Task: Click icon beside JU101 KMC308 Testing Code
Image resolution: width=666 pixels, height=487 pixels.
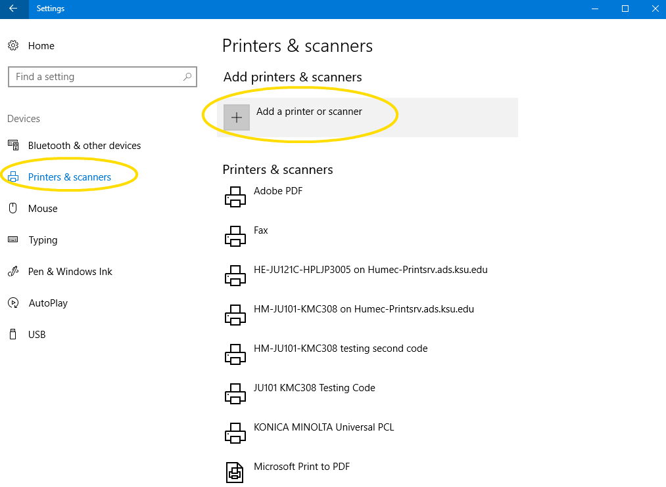Action: (x=235, y=394)
